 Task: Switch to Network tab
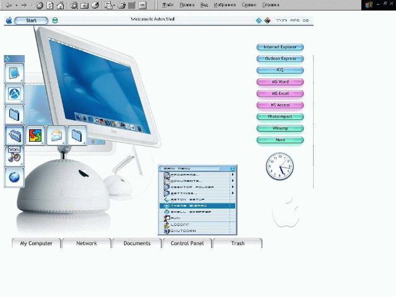pyautogui.click(x=87, y=243)
